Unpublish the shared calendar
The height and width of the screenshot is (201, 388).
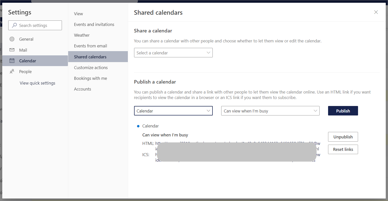click(x=343, y=137)
